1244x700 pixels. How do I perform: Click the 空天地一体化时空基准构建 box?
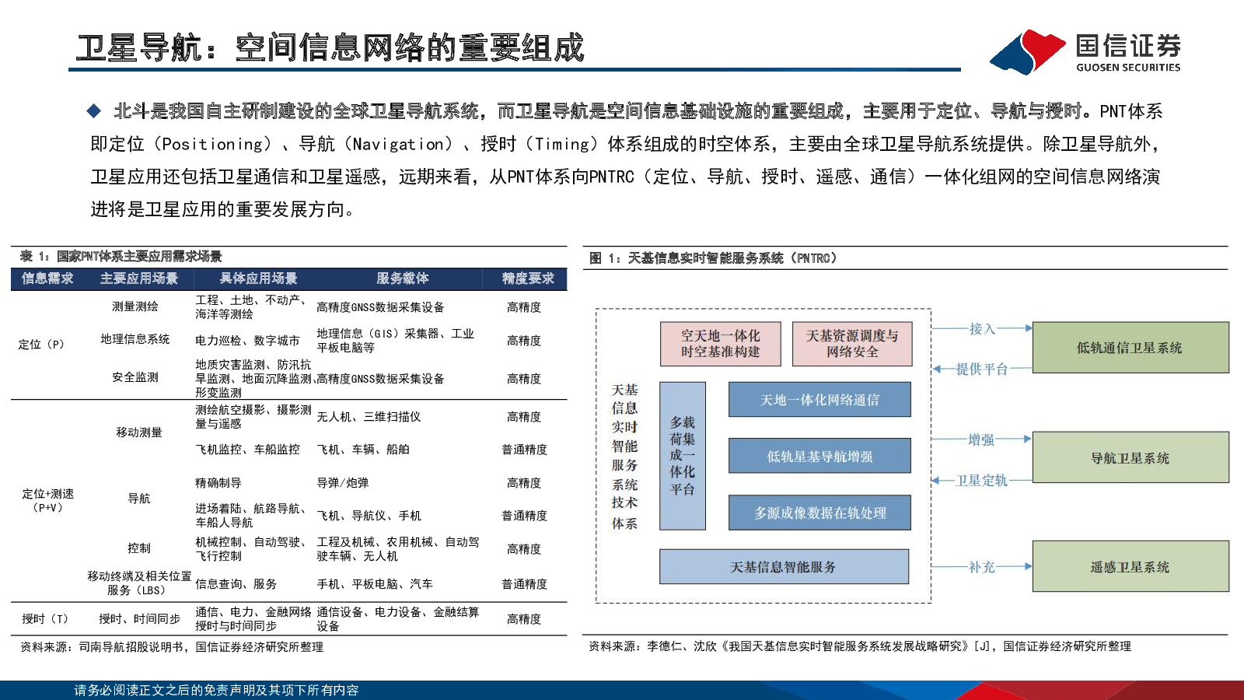coord(721,344)
